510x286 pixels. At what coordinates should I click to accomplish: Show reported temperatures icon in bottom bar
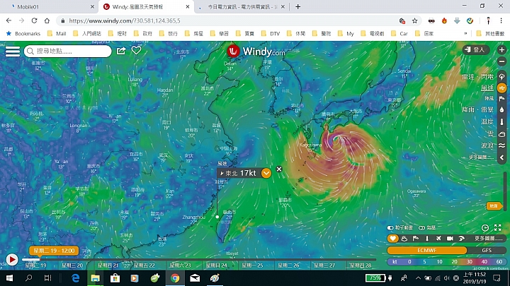click(x=427, y=239)
